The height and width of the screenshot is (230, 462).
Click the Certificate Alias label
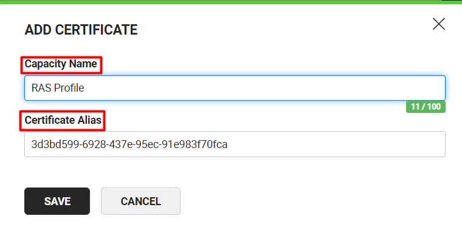(x=63, y=120)
